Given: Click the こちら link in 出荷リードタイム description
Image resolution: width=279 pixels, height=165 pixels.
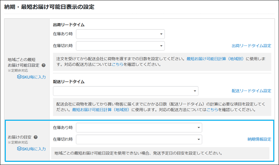Looking at the screenshot, I should tap(117, 64).
